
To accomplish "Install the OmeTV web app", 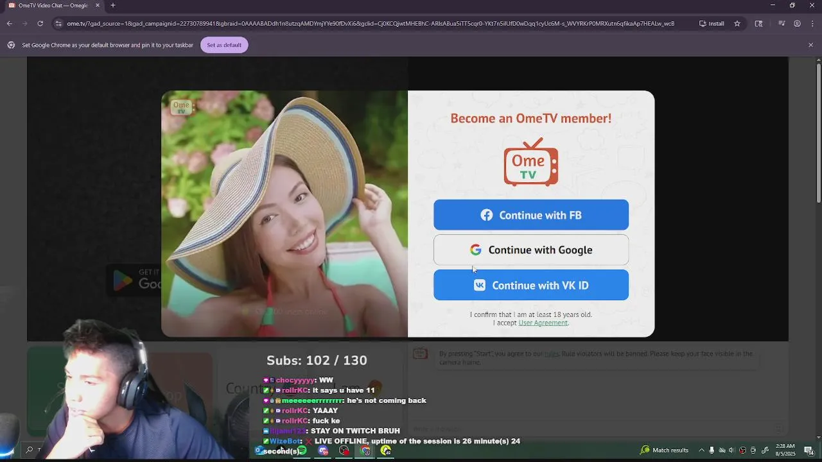I will pyautogui.click(x=712, y=24).
